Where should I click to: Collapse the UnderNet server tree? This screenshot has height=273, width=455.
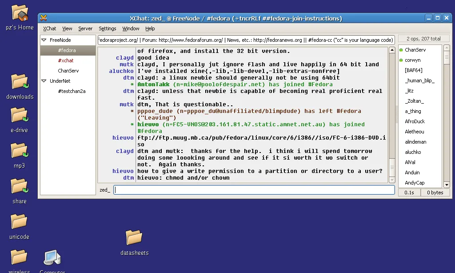44,81
